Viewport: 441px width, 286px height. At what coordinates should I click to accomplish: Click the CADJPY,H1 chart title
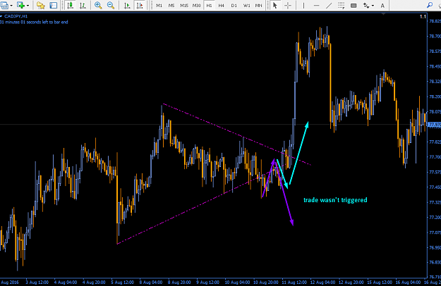[x=16, y=17]
